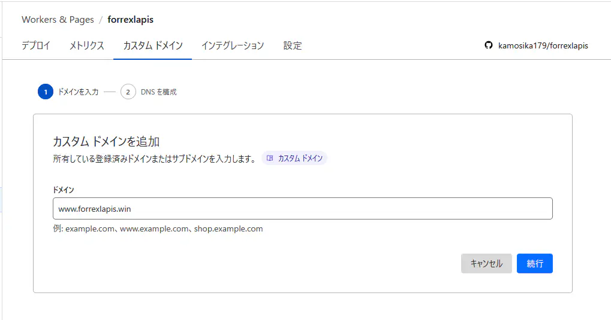Click the book icon in the カスタム ドメイン badge
611x320 pixels.
click(270, 159)
